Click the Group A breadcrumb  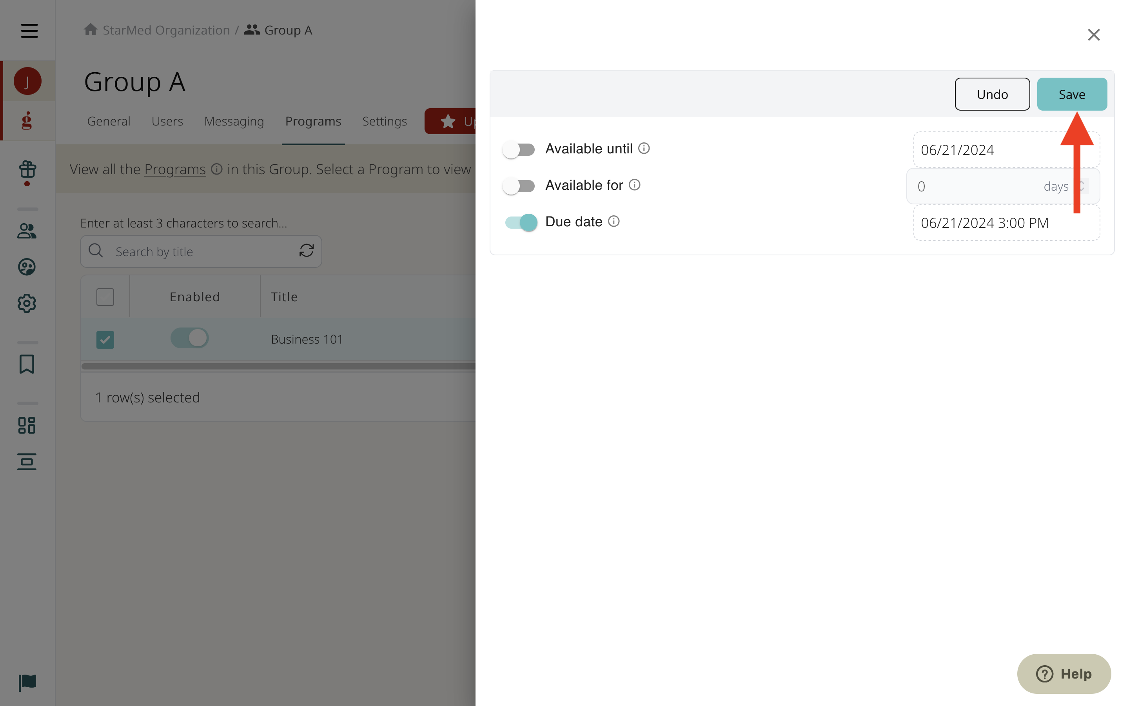point(288,30)
